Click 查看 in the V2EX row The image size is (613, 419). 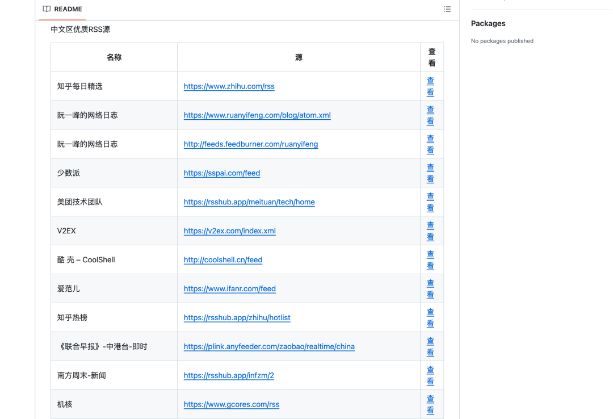pyautogui.click(x=430, y=231)
